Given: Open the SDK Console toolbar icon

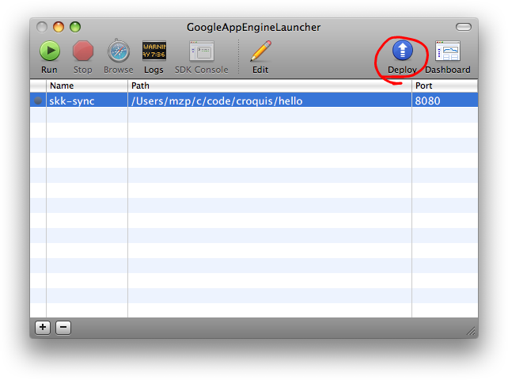Looking at the screenshot, I should (202, 51).
